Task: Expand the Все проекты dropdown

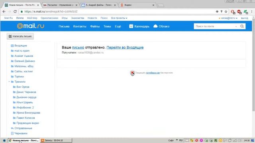Action: coord(119,18)
